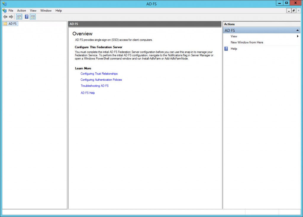Click the Help icon in the Actions pane
The width and height of the screenshot is (303, 217).
[x=226, y=48]
